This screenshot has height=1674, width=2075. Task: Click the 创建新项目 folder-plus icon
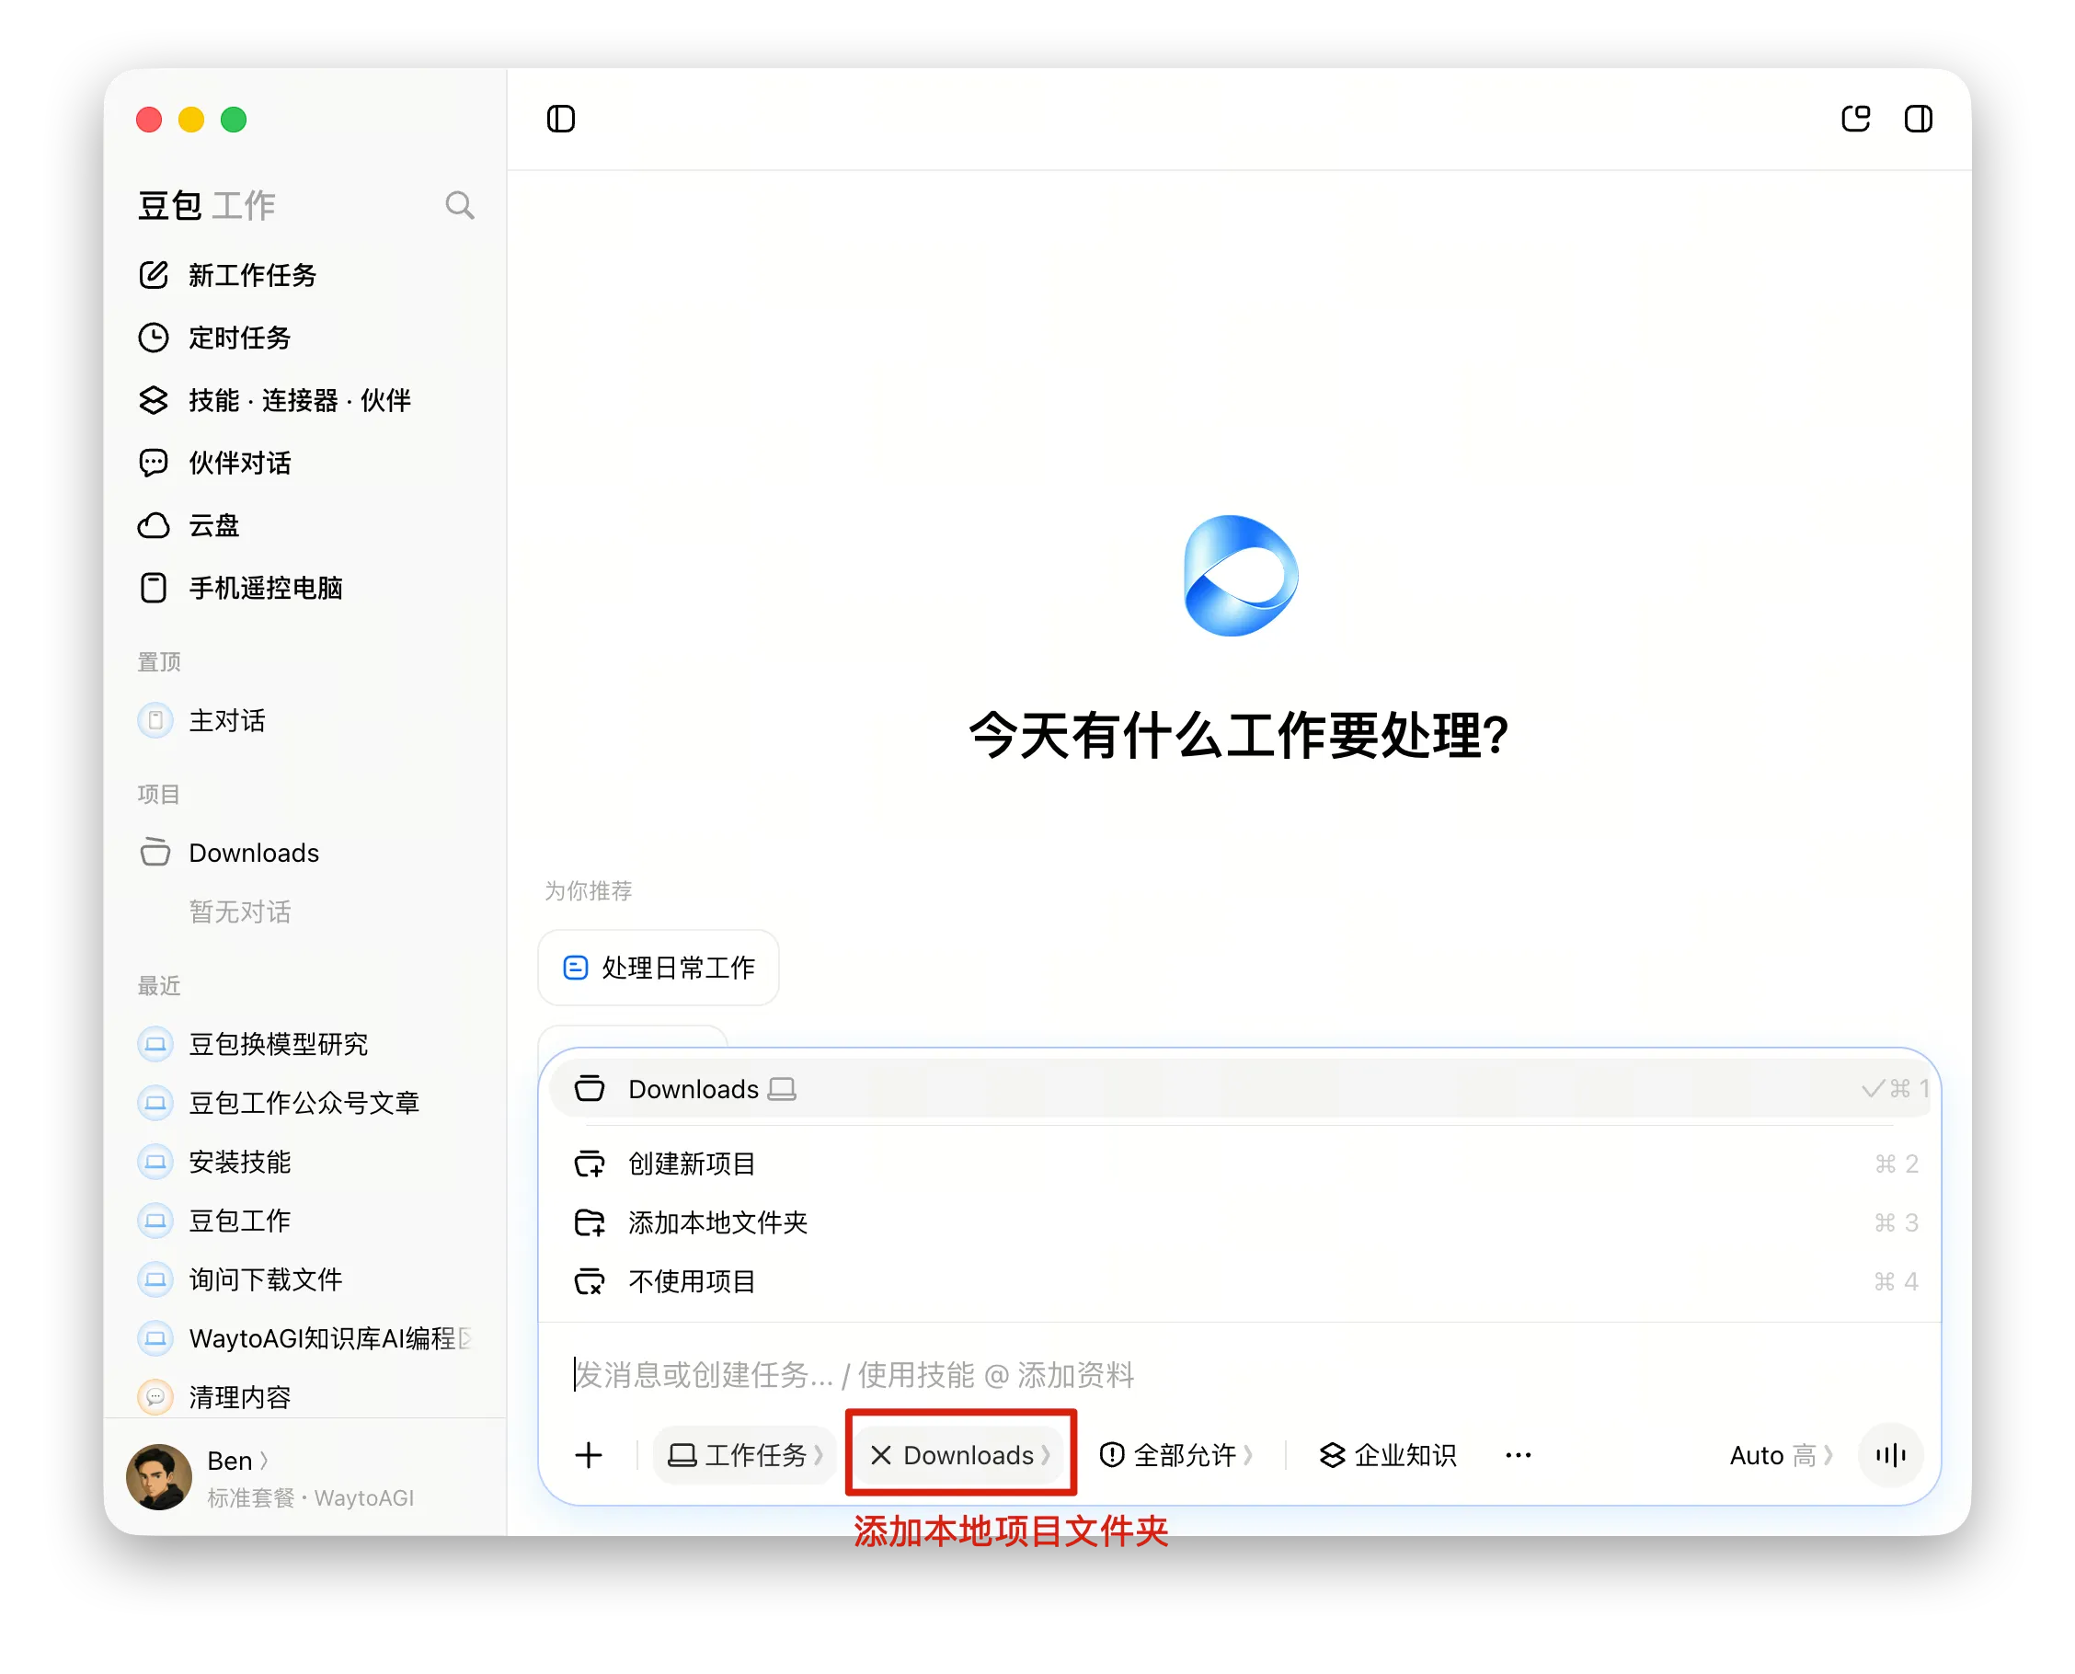590,1164
